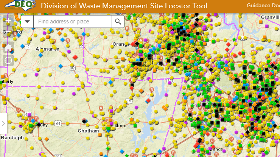Click the highway 49 shield
Image resolution: width=280 pixels, height=157 pixels.
tap(27, 47)
